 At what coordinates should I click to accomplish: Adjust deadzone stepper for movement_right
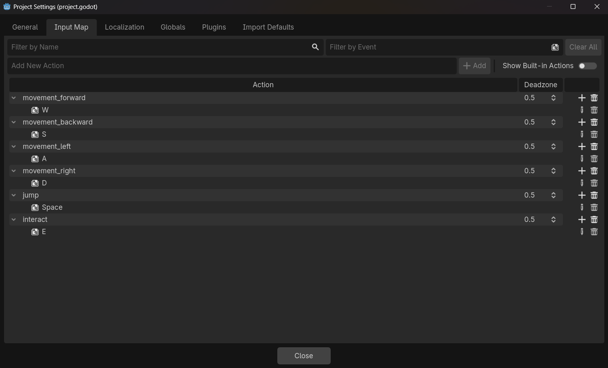pyautogui.click(x=553, y=171)
